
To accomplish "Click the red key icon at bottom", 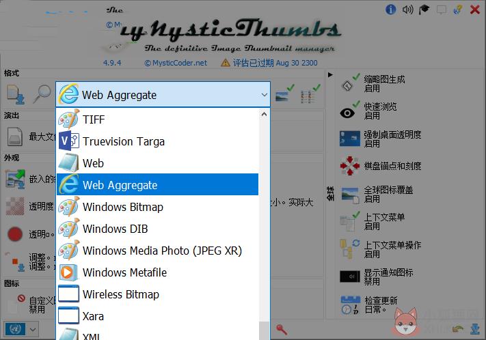I will 282,330.
